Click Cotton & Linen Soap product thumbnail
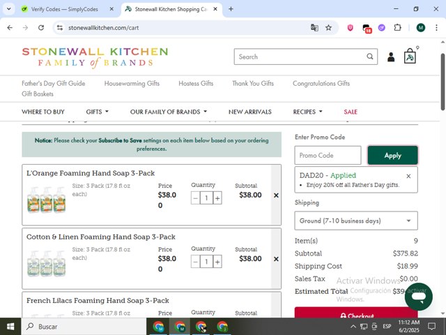 [47, 264]
